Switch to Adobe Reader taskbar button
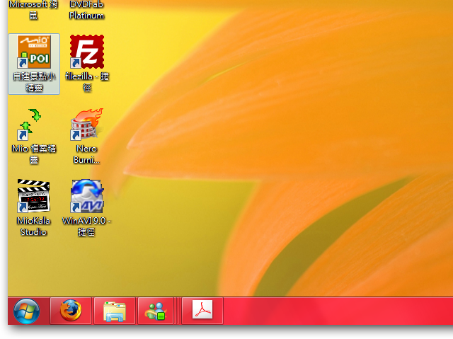Viewport: 453px width, 339px height. tap(202, 311)
